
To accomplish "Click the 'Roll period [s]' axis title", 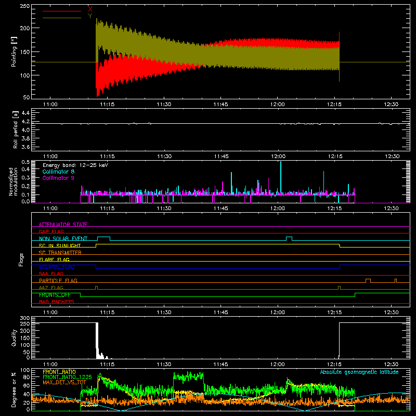I will 15,129.
